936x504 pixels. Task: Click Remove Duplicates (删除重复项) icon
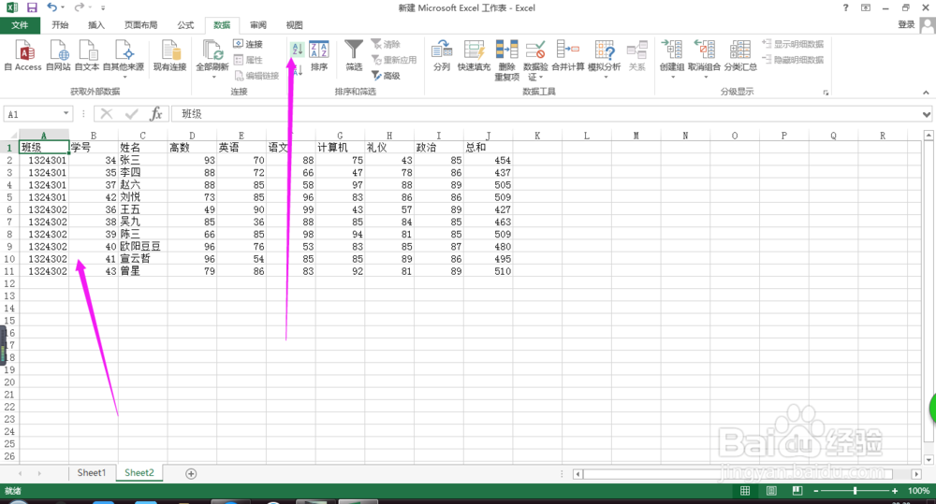[506, 50]
